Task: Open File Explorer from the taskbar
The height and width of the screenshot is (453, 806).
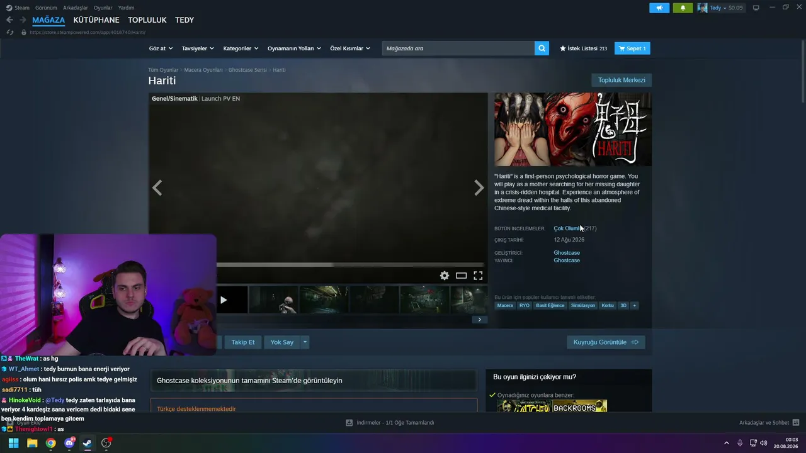Action: click(x=32, y=443)
